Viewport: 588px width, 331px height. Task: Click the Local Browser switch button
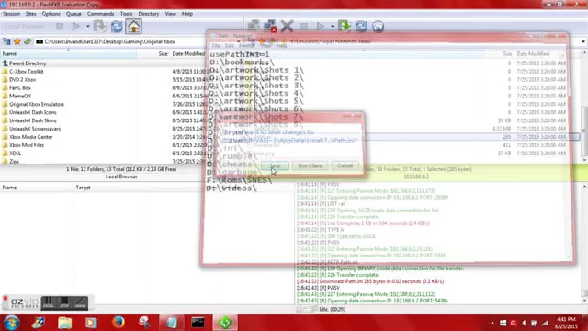(x=25, y=27)
